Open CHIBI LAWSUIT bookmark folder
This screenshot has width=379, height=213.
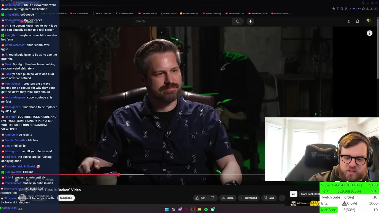(170, 13)
